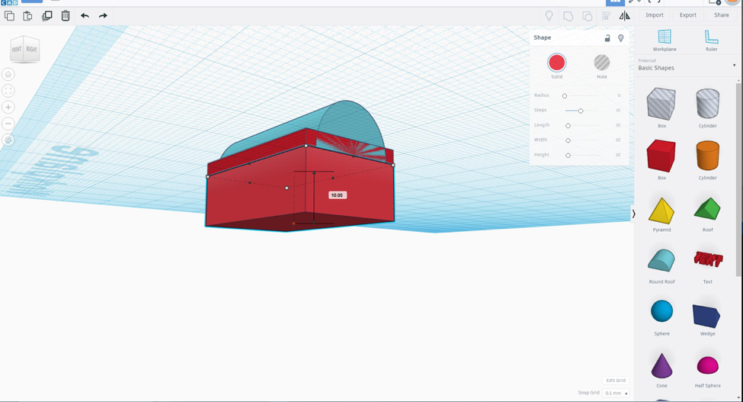Image resolution: width=743 pixels, height=402 pixels.
Task: Click the Share button
Action: (721, 15)
